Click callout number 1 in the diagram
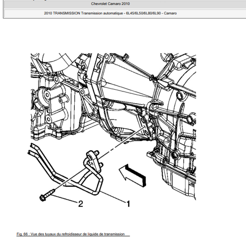Viewport: 246px width, 238px height. pyautogui.click(x=128, y=204)
